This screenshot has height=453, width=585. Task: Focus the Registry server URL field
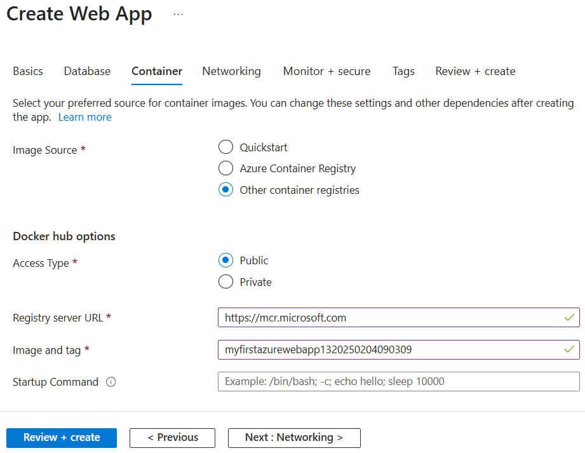(398, 318)
